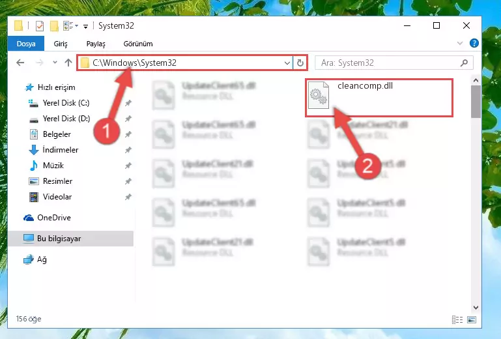Open Videolar folder in sidebar
This screenshot has width=501, height=339.
[57, 197]
